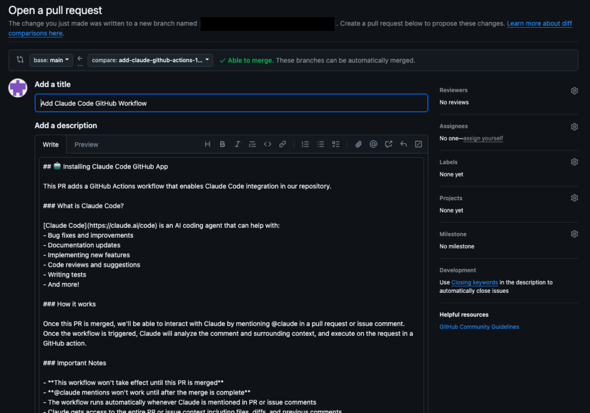Apply italic formatting in the description toolbar

237,144
